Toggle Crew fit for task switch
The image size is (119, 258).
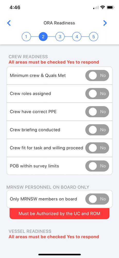click(x=97, y=148)
